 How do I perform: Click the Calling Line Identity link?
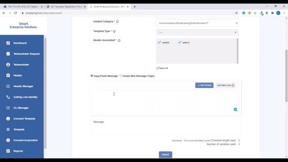[25, 97]
